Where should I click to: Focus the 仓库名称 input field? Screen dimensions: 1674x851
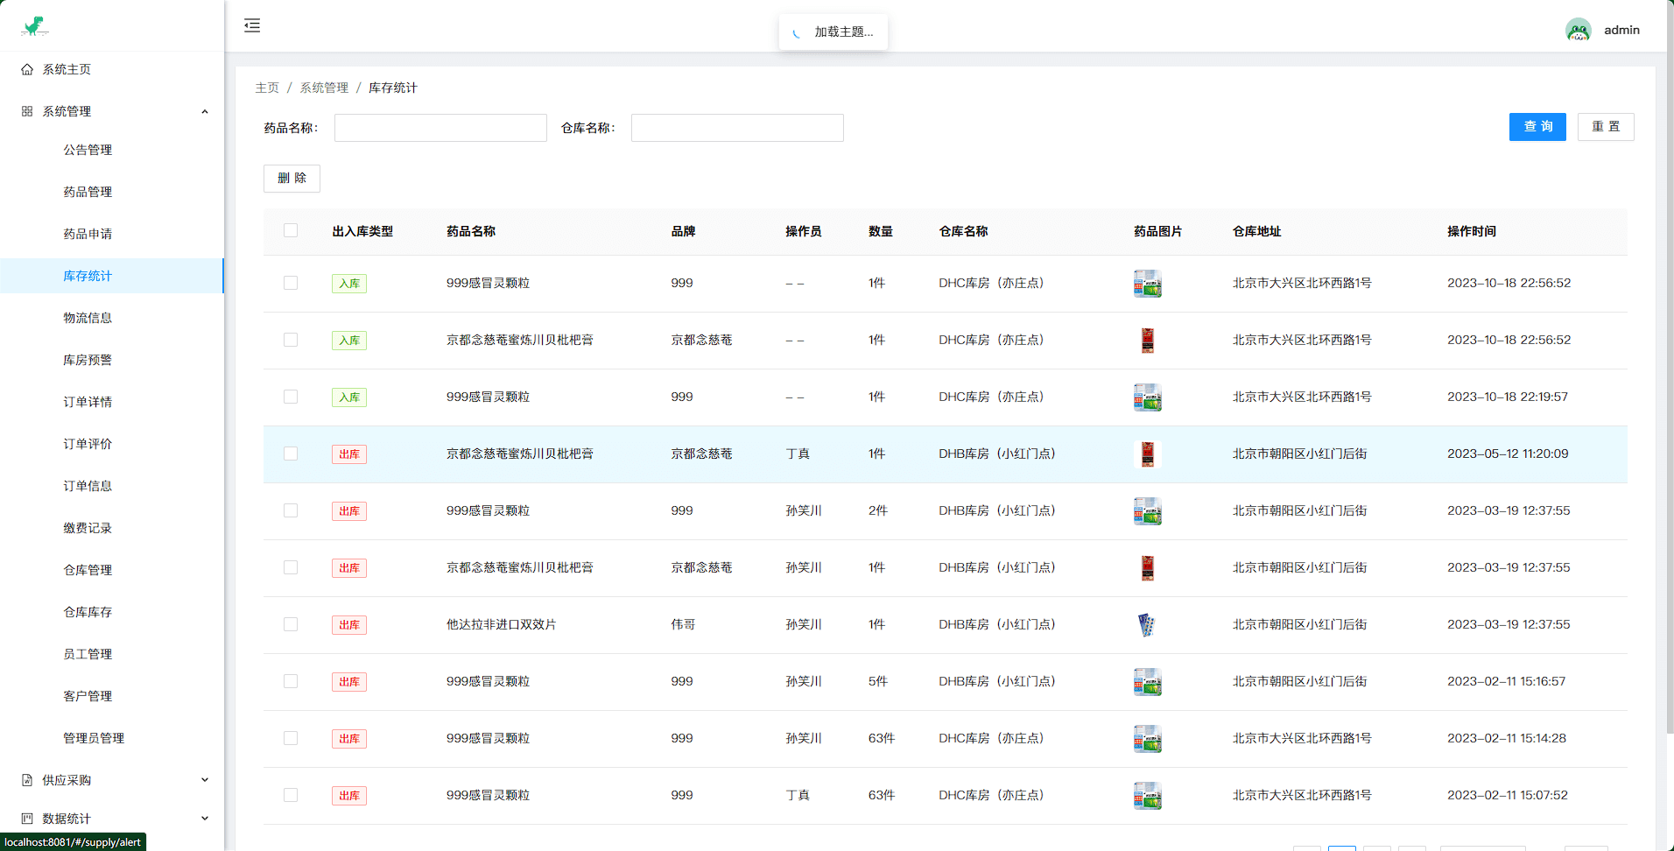tap(737, 128)
